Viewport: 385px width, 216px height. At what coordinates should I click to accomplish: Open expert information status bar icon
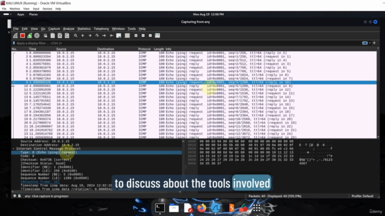pos(14,196)
